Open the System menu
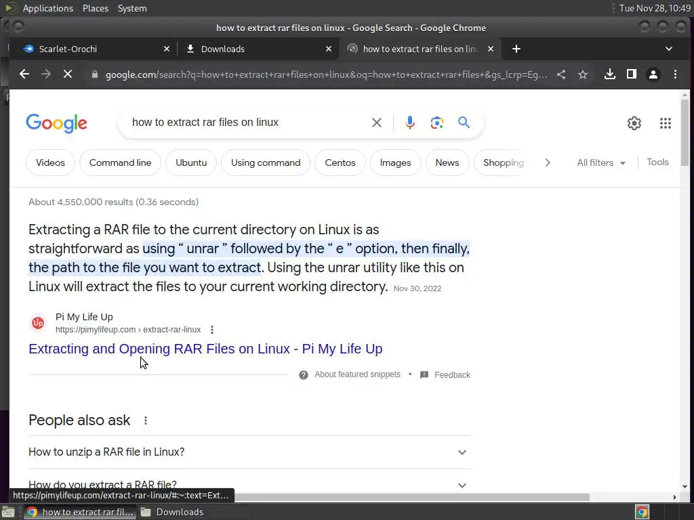 click(132, 8)
